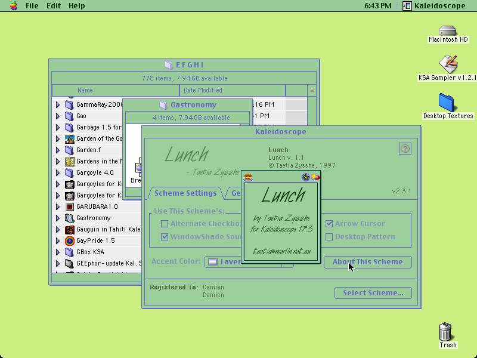Select the GBox KSA folder icon
The width and height of the screenshot is (477, 358).
tap(69, 252)
